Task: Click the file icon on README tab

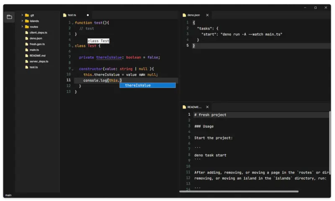Action: click(184, 107)
